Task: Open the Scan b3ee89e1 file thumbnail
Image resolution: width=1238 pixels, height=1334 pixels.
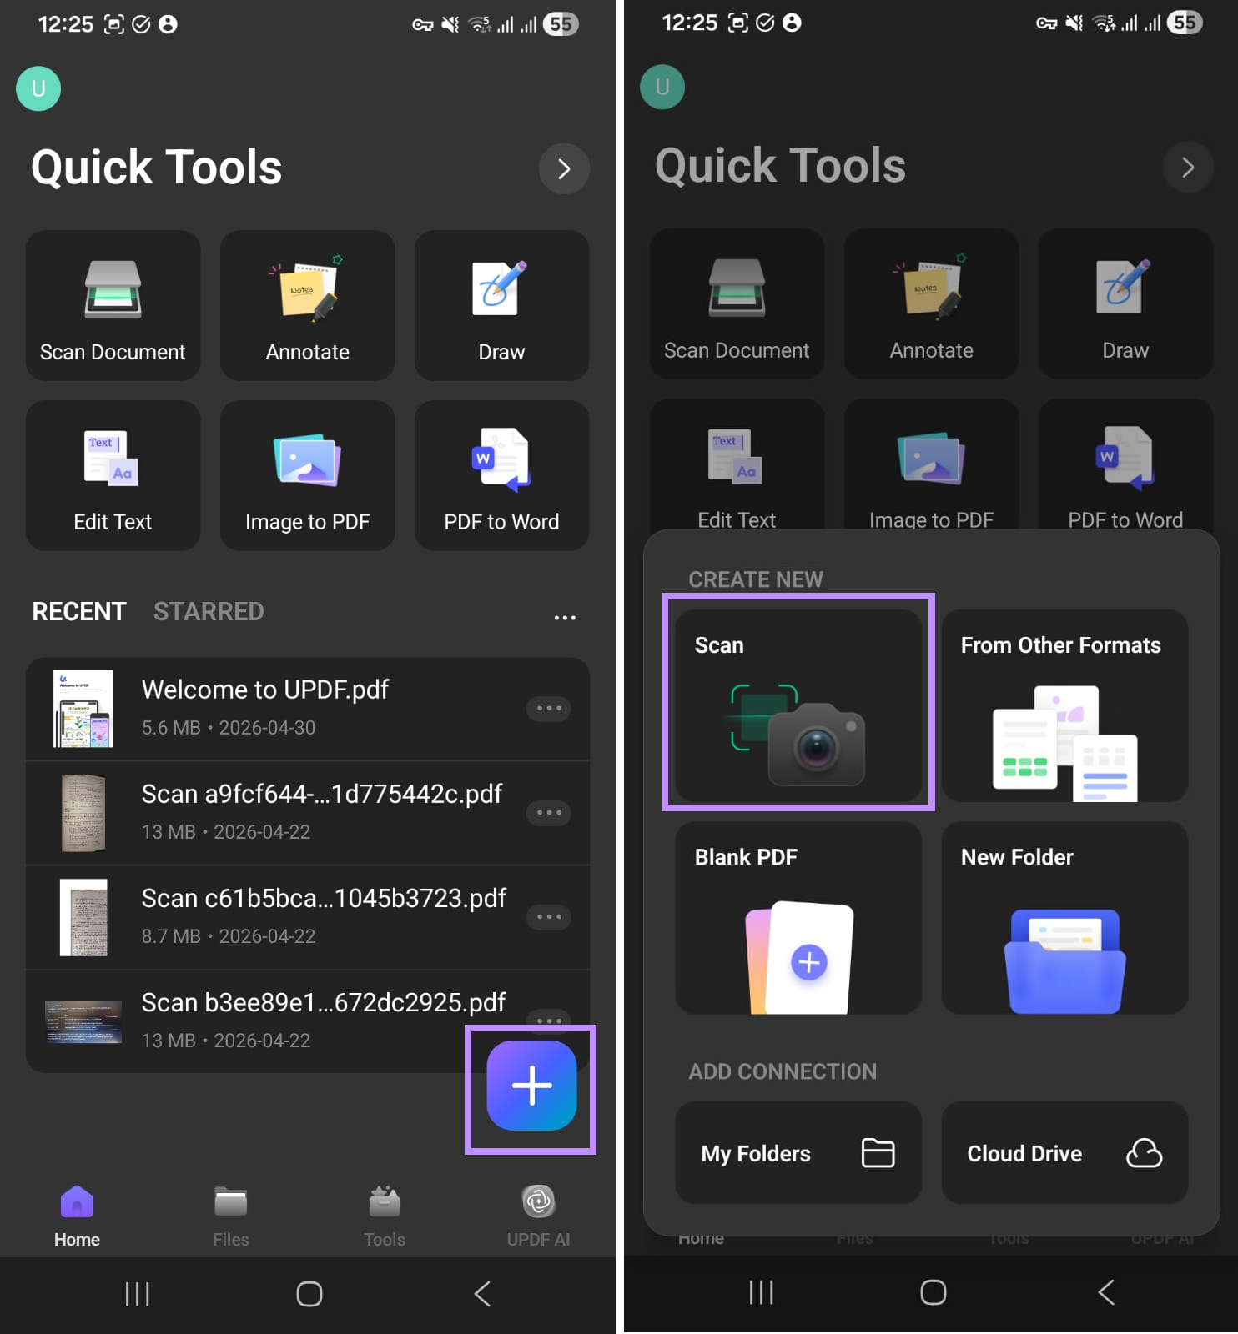Action: 83,1022
